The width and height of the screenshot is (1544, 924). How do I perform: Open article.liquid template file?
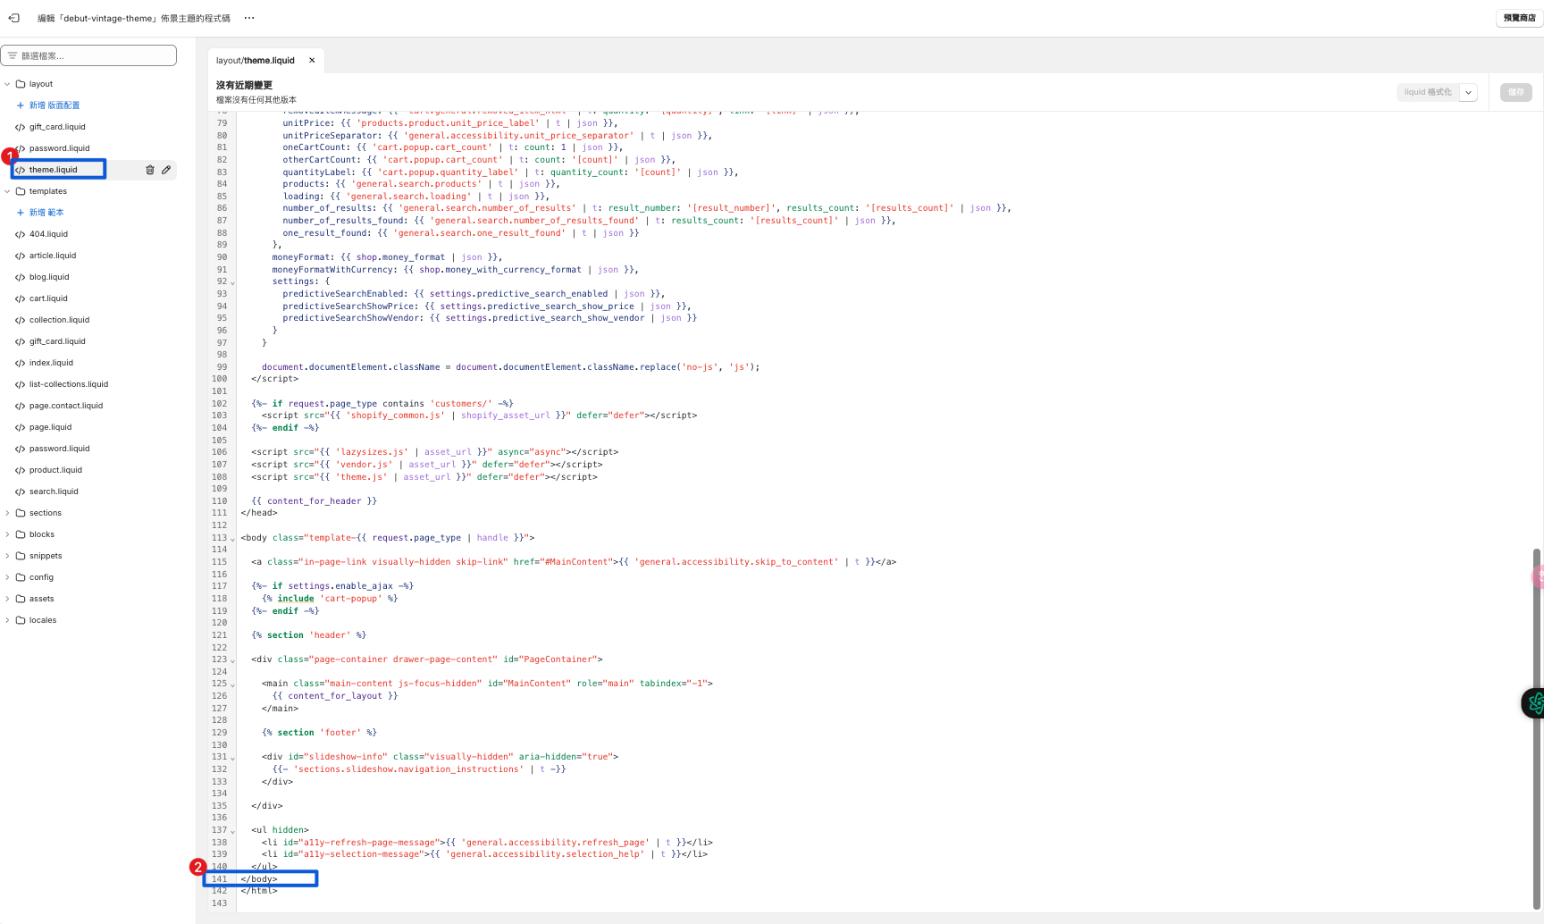[53, 256]
